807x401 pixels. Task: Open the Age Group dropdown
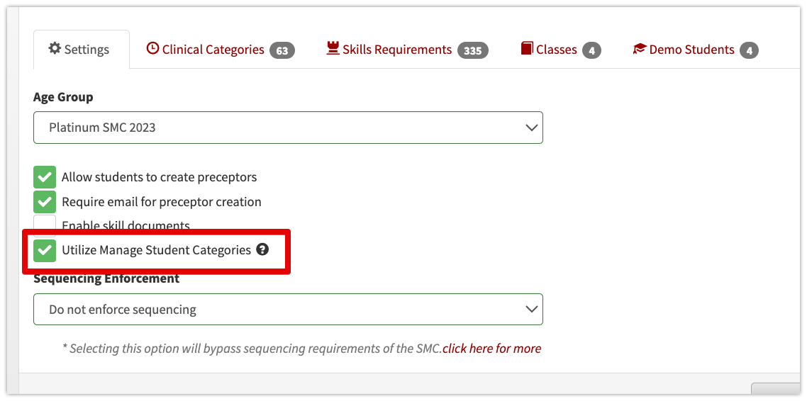[288, 128]
